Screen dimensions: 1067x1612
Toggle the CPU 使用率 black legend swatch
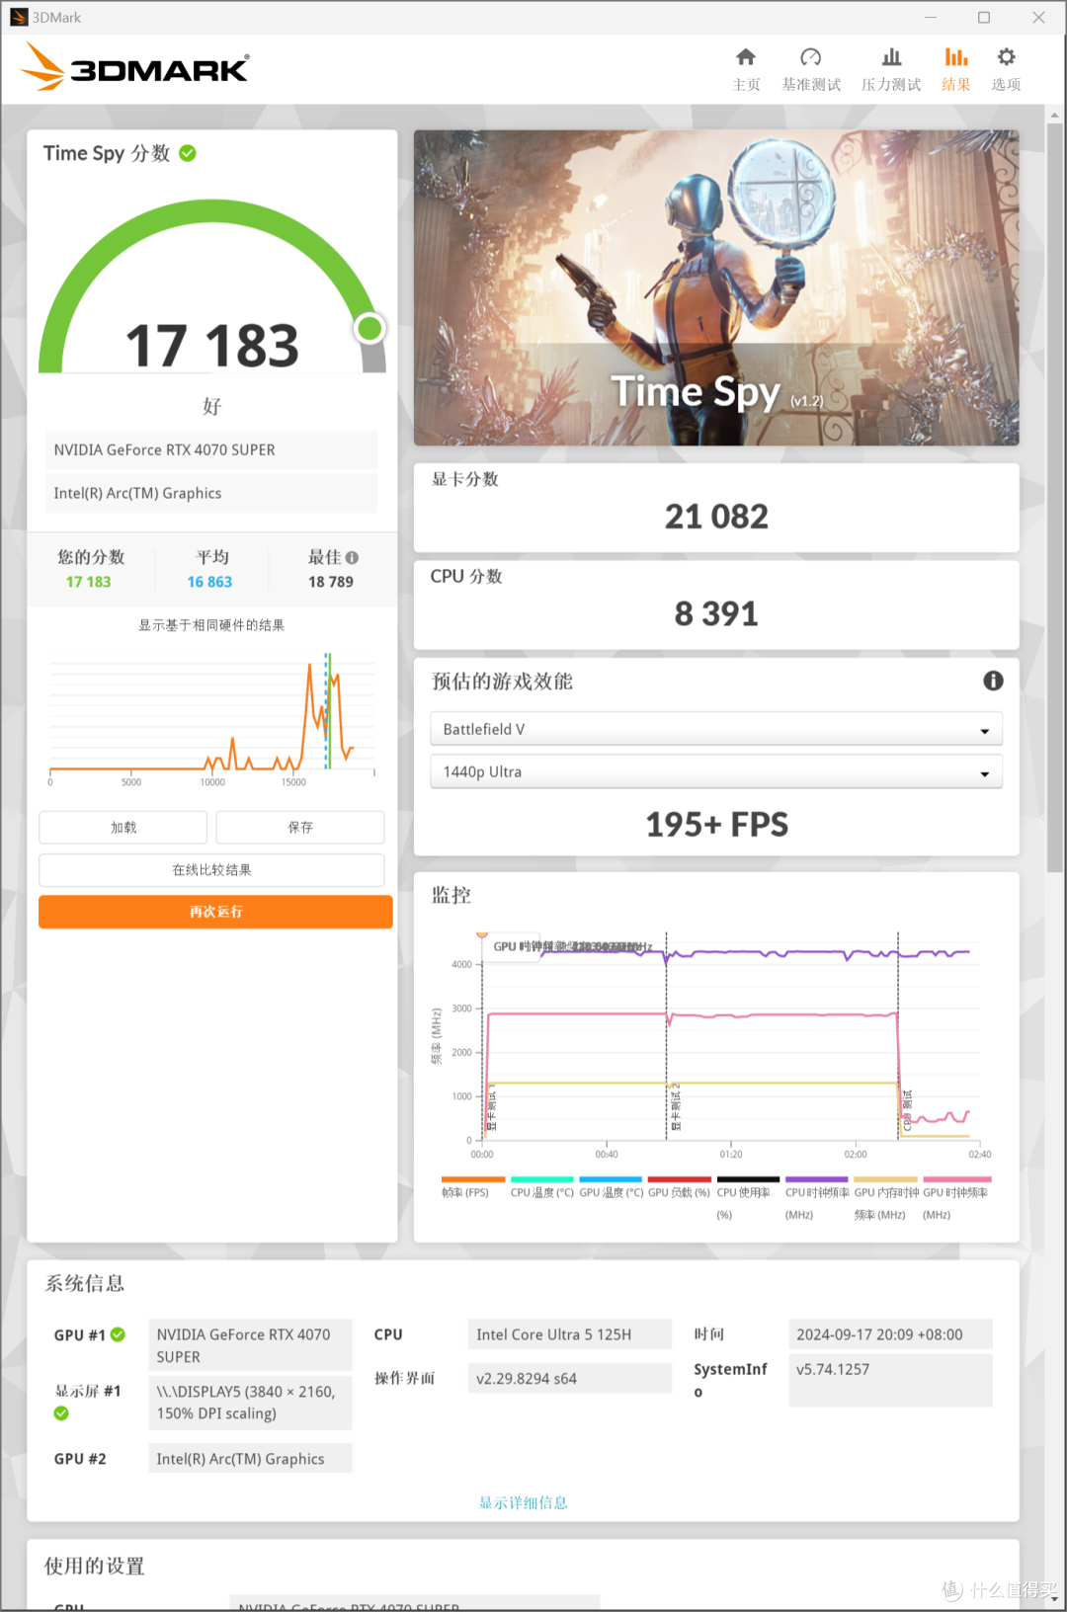tap(748, 1179)
